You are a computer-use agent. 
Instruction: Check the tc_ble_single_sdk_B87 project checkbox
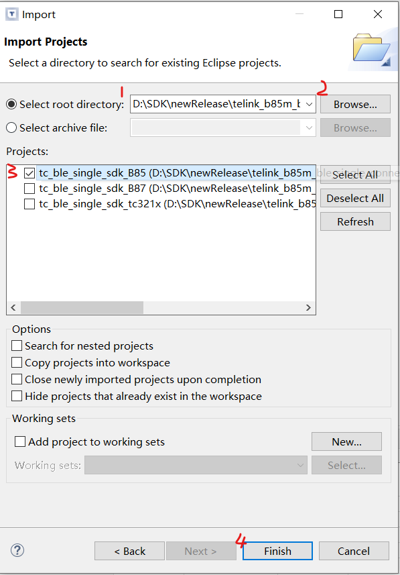[x=29, y=189]
